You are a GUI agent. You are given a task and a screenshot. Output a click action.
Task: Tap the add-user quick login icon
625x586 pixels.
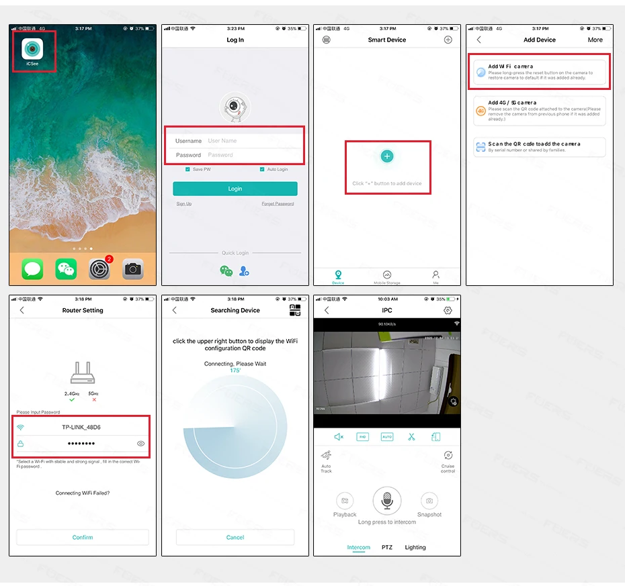[x=244, y=271]
